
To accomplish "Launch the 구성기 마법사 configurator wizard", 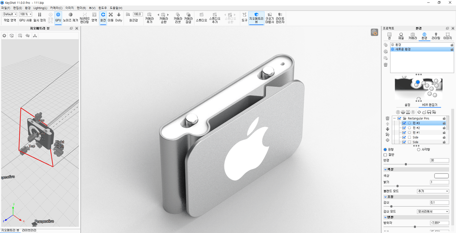I will pos(270,18).
